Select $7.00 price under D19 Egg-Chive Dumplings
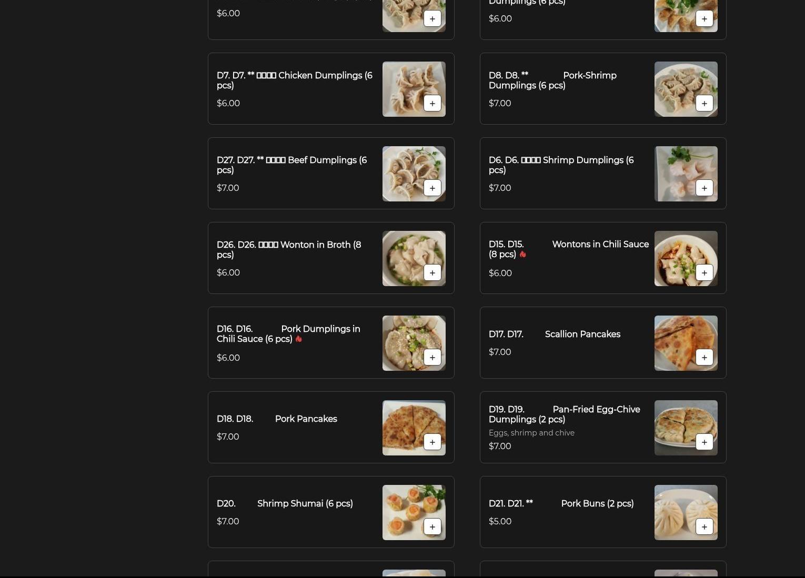Image resolution: width=805 pixels, height=578 pixels. [x=500, y=447]
